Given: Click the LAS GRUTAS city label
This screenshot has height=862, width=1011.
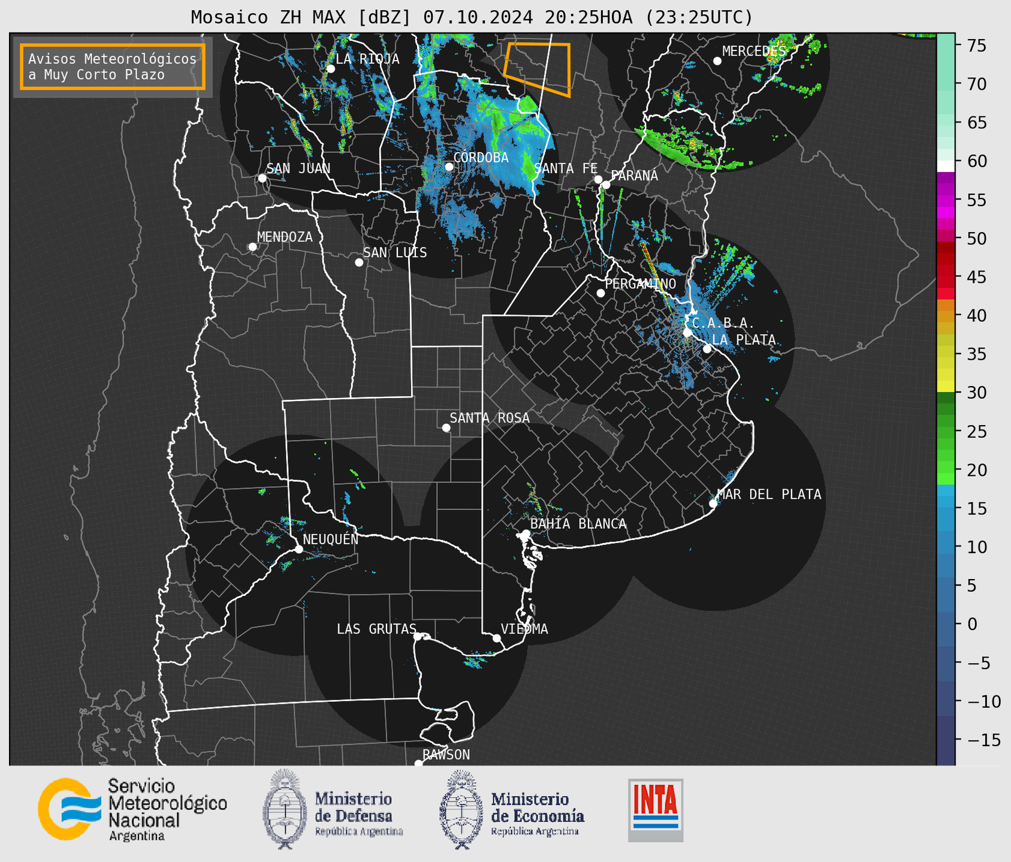Looking at the screenshot, I should (x=376, y=629).
